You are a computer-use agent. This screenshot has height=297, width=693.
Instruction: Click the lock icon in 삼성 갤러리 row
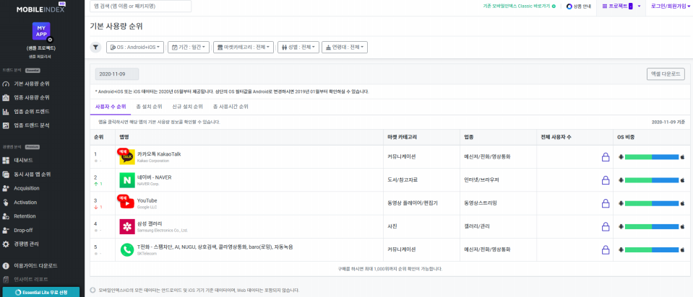pyautogui.click(x=606, y=226)
